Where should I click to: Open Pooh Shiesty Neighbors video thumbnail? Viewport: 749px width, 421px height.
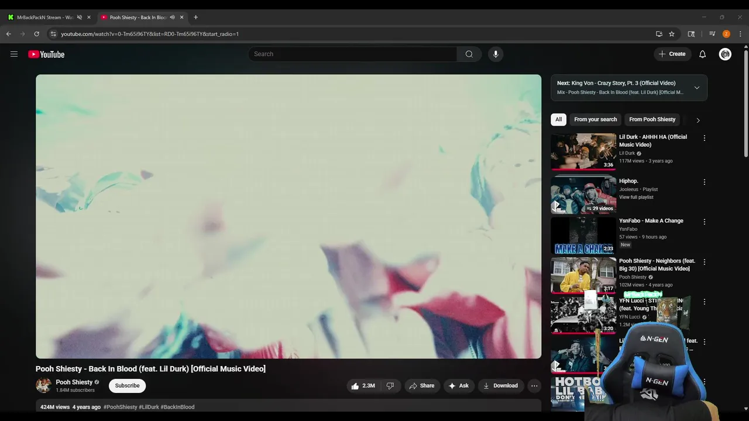[x=583, y=275]
